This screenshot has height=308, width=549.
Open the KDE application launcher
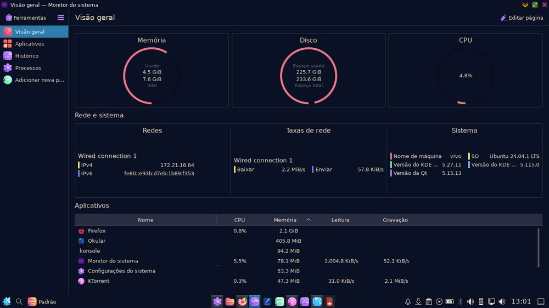point(7,301)
